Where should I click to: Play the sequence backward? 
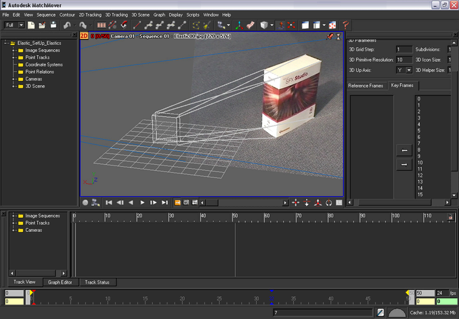[x=131, y=203]
